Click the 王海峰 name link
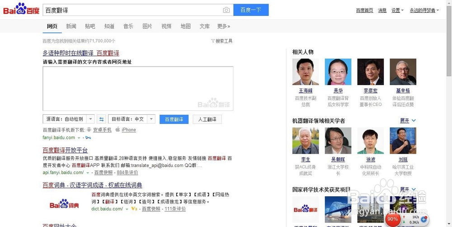The height and width of the screenshot is (227, 452). click(x=306, y=90)
